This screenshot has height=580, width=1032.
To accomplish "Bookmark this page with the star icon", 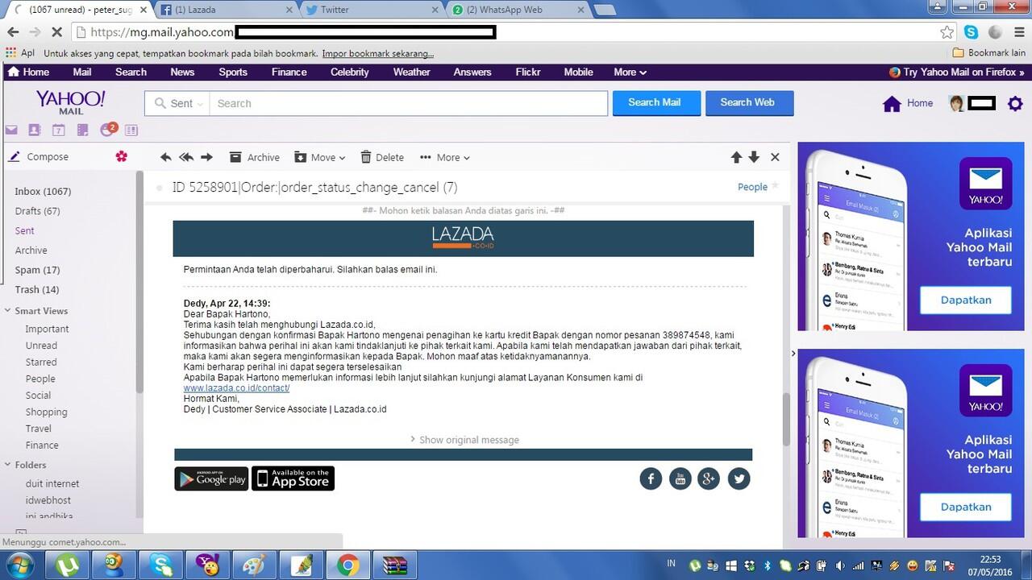I will click(947, 32).
